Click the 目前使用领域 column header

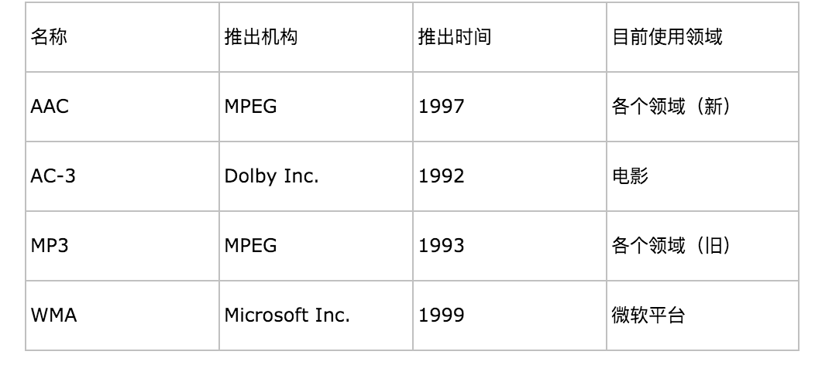click(667, 37)
